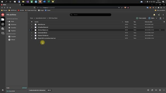This screenshot has height=93, width=166.
Task: Select the MEGA browser tab
Action: click(10, 5)
